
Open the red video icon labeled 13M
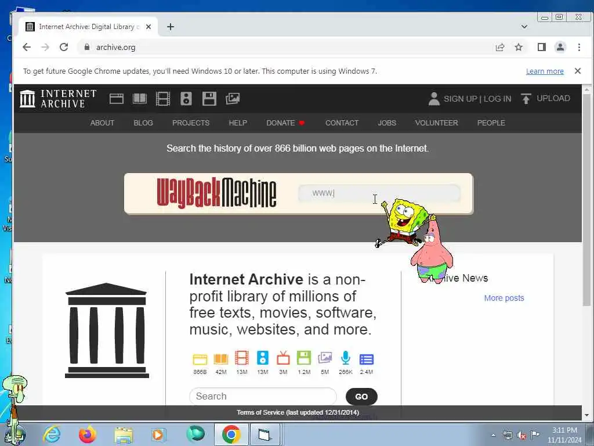(242, 358)
